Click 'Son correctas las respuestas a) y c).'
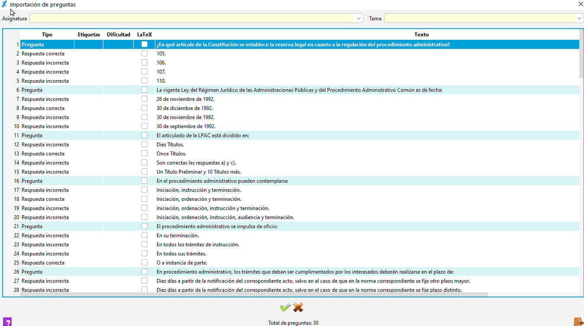 click(196, 163)
